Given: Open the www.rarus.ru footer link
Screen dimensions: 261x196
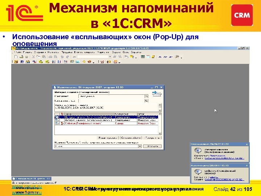Looking at the screenshot, I should coord(27,187).
